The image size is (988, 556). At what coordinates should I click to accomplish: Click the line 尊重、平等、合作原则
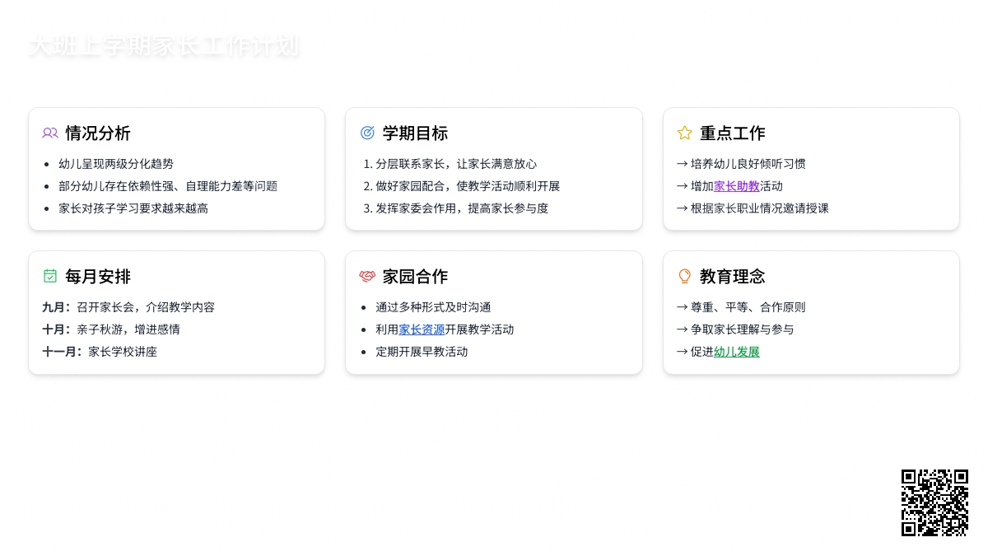pyautogui.click(x=741, y=307)
